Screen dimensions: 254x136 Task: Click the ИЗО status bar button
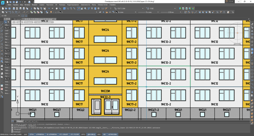coord(99,134)
